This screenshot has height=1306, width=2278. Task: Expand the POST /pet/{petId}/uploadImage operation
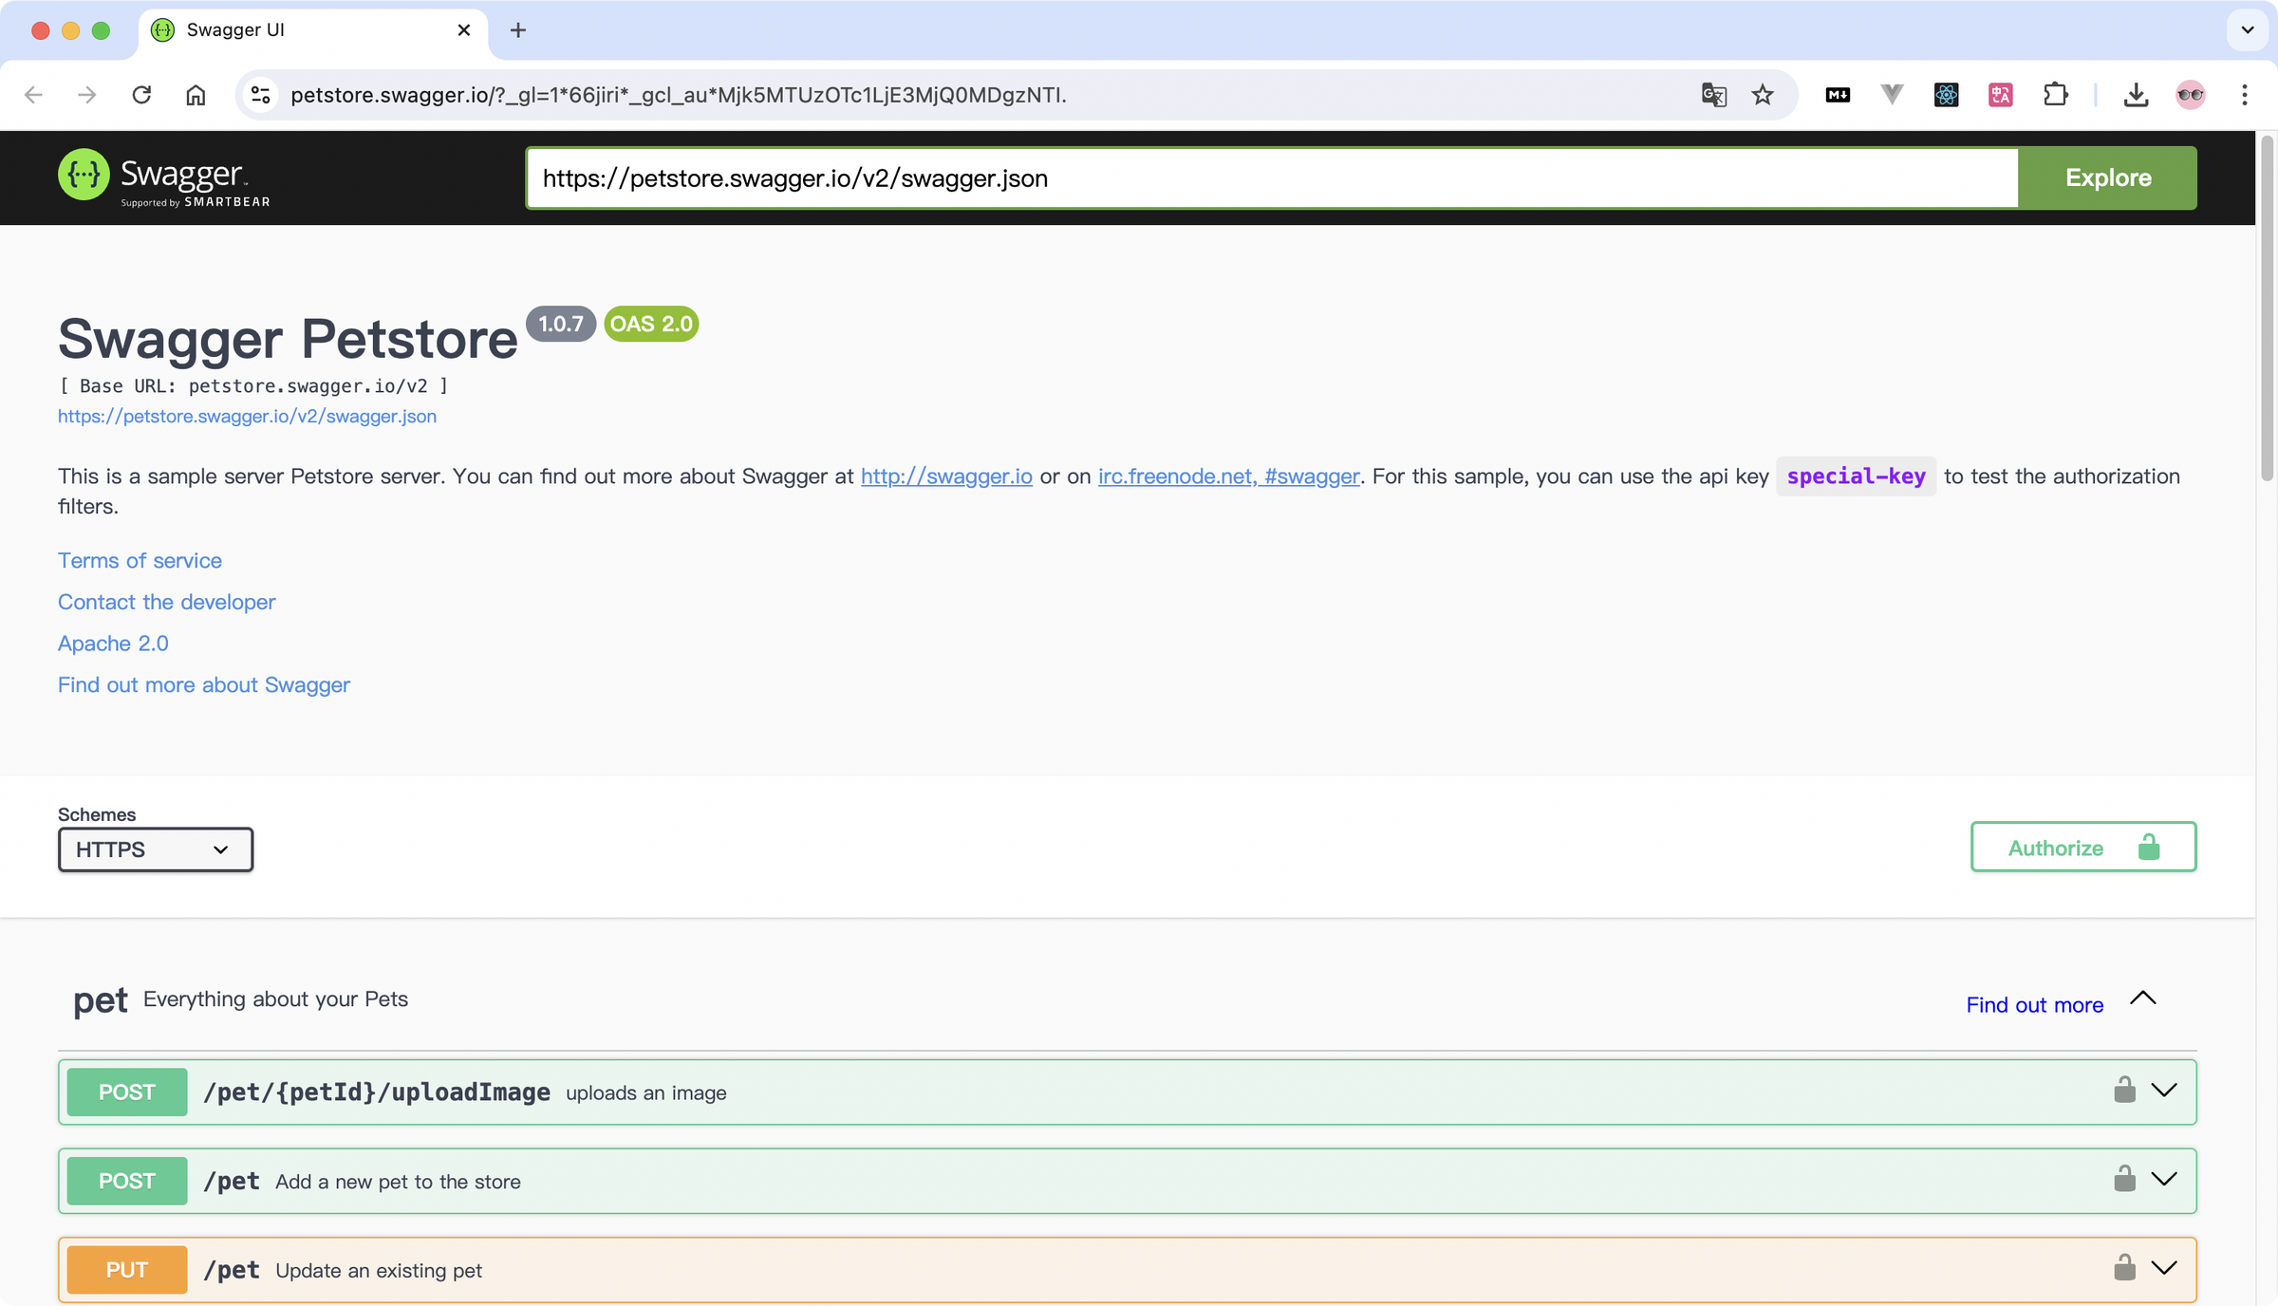(2164, 1091)
